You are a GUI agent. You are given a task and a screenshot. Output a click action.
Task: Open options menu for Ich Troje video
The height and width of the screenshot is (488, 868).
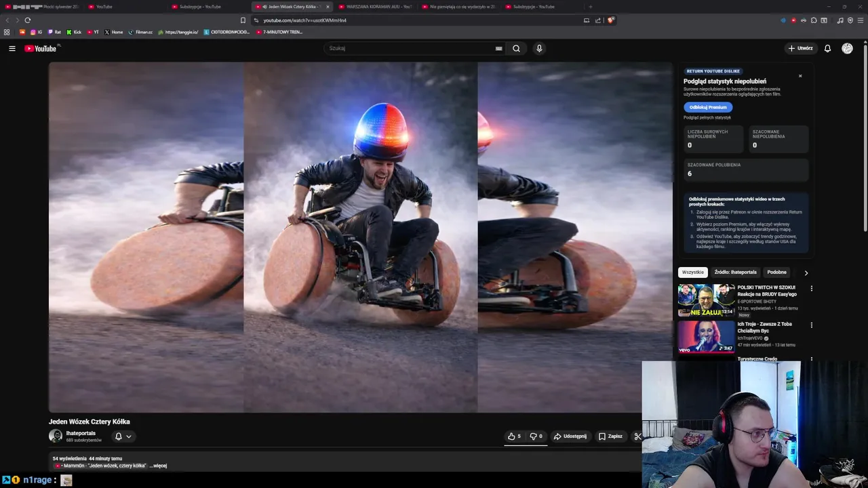click(x=811, y=325)
